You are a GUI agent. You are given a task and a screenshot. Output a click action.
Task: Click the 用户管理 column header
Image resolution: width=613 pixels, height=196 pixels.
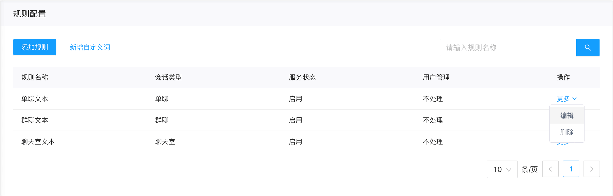436,77
